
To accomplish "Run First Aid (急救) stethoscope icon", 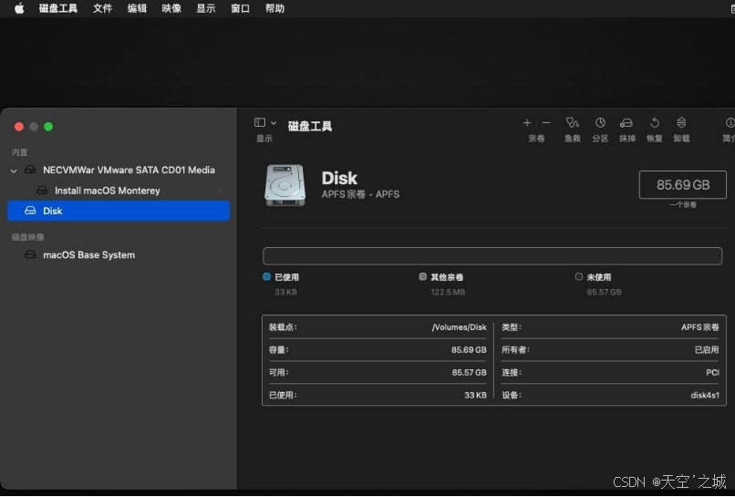I will point(573,123).
